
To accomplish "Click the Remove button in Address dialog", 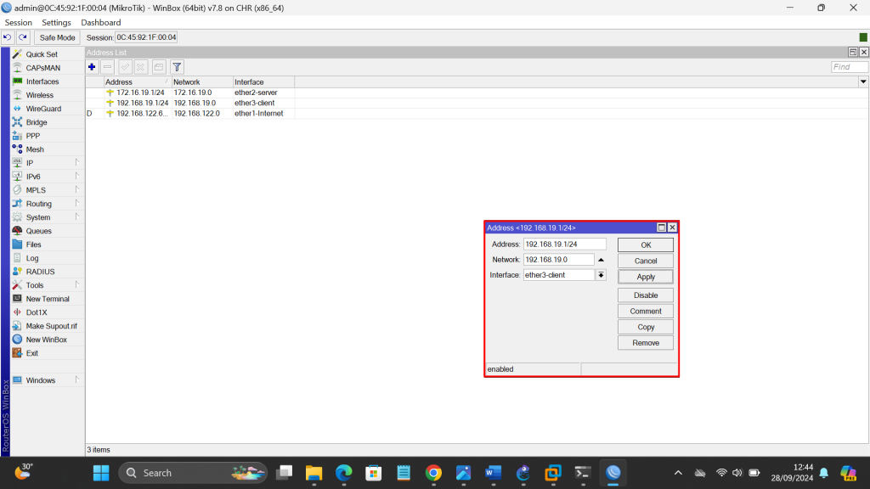I will pos(646,343).
